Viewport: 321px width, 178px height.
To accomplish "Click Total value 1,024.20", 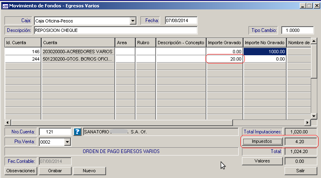I will (x=301, y=151).
